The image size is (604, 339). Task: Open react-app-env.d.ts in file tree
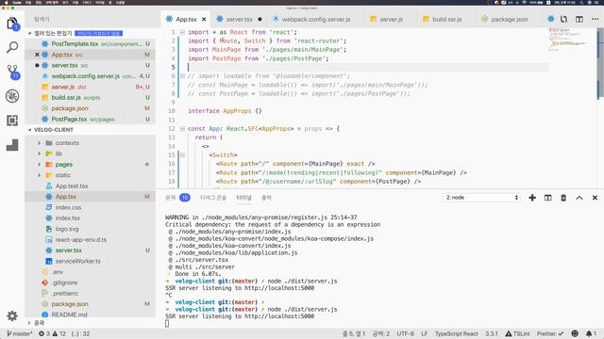(91, 240)
